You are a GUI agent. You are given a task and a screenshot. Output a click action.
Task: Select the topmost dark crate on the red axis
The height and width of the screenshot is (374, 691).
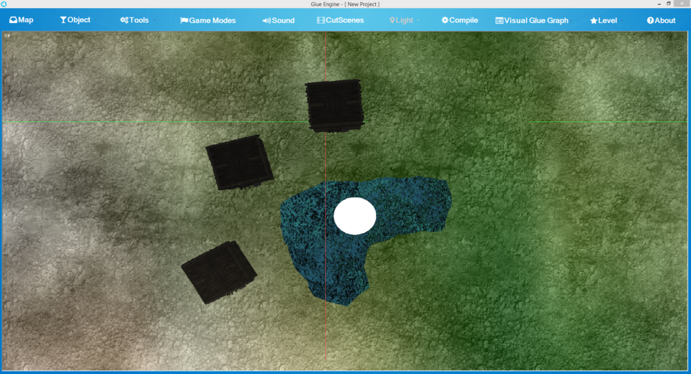334,104
